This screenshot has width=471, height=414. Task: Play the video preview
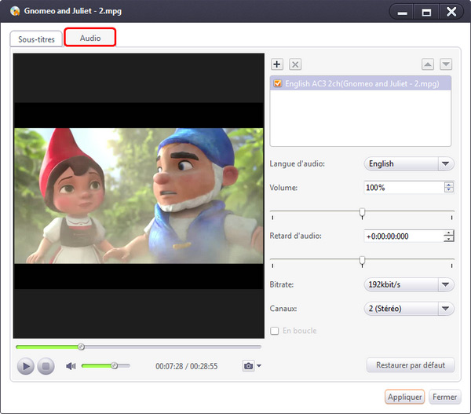pos(26,366)
